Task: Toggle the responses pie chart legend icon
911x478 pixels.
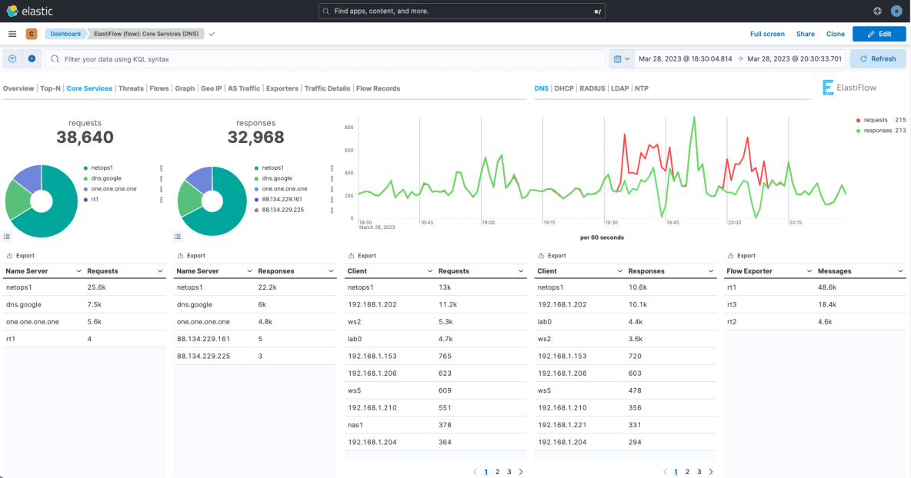Action: click(x=178, y=236)
